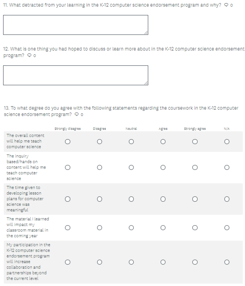The height and width of the screenshot is (286, 245).
Task: Choose Neutral for collaboration and partnerships statement
Action: point(131,262)
